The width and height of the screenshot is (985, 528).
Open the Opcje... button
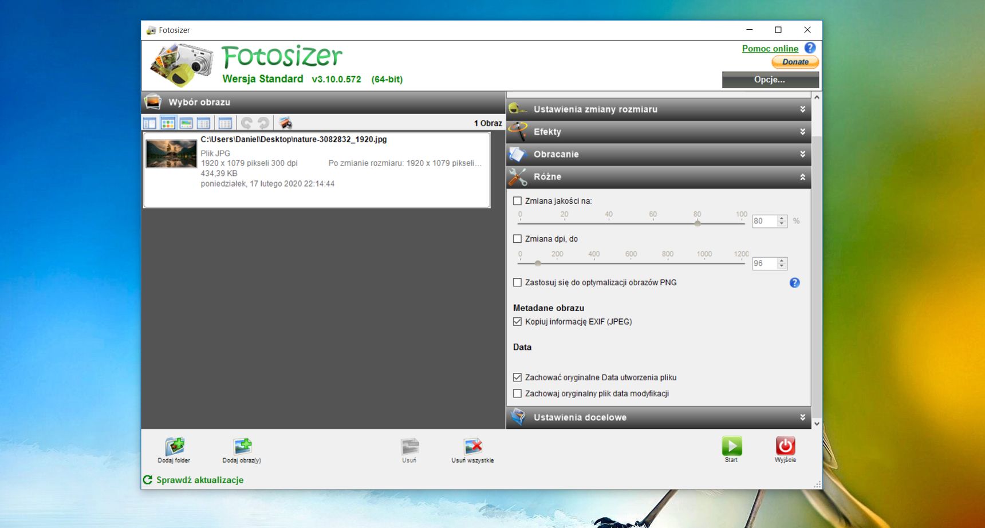[770, 80]
